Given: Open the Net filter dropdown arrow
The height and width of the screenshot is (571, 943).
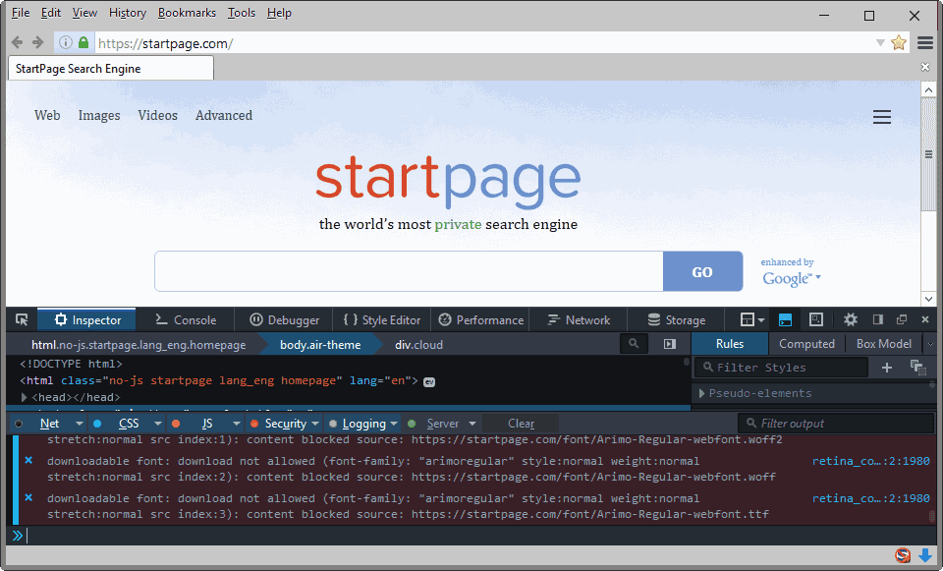Looking at the screenshot, I should [x=79, y=424].
